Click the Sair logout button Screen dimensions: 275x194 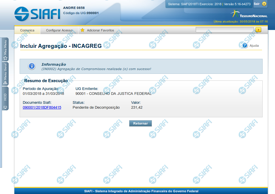coord(257,4)
